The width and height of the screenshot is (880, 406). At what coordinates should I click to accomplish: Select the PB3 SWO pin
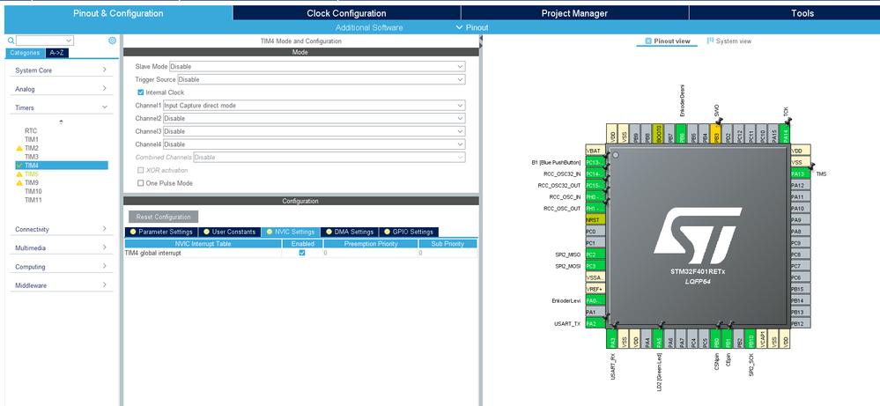click(715, 134)
